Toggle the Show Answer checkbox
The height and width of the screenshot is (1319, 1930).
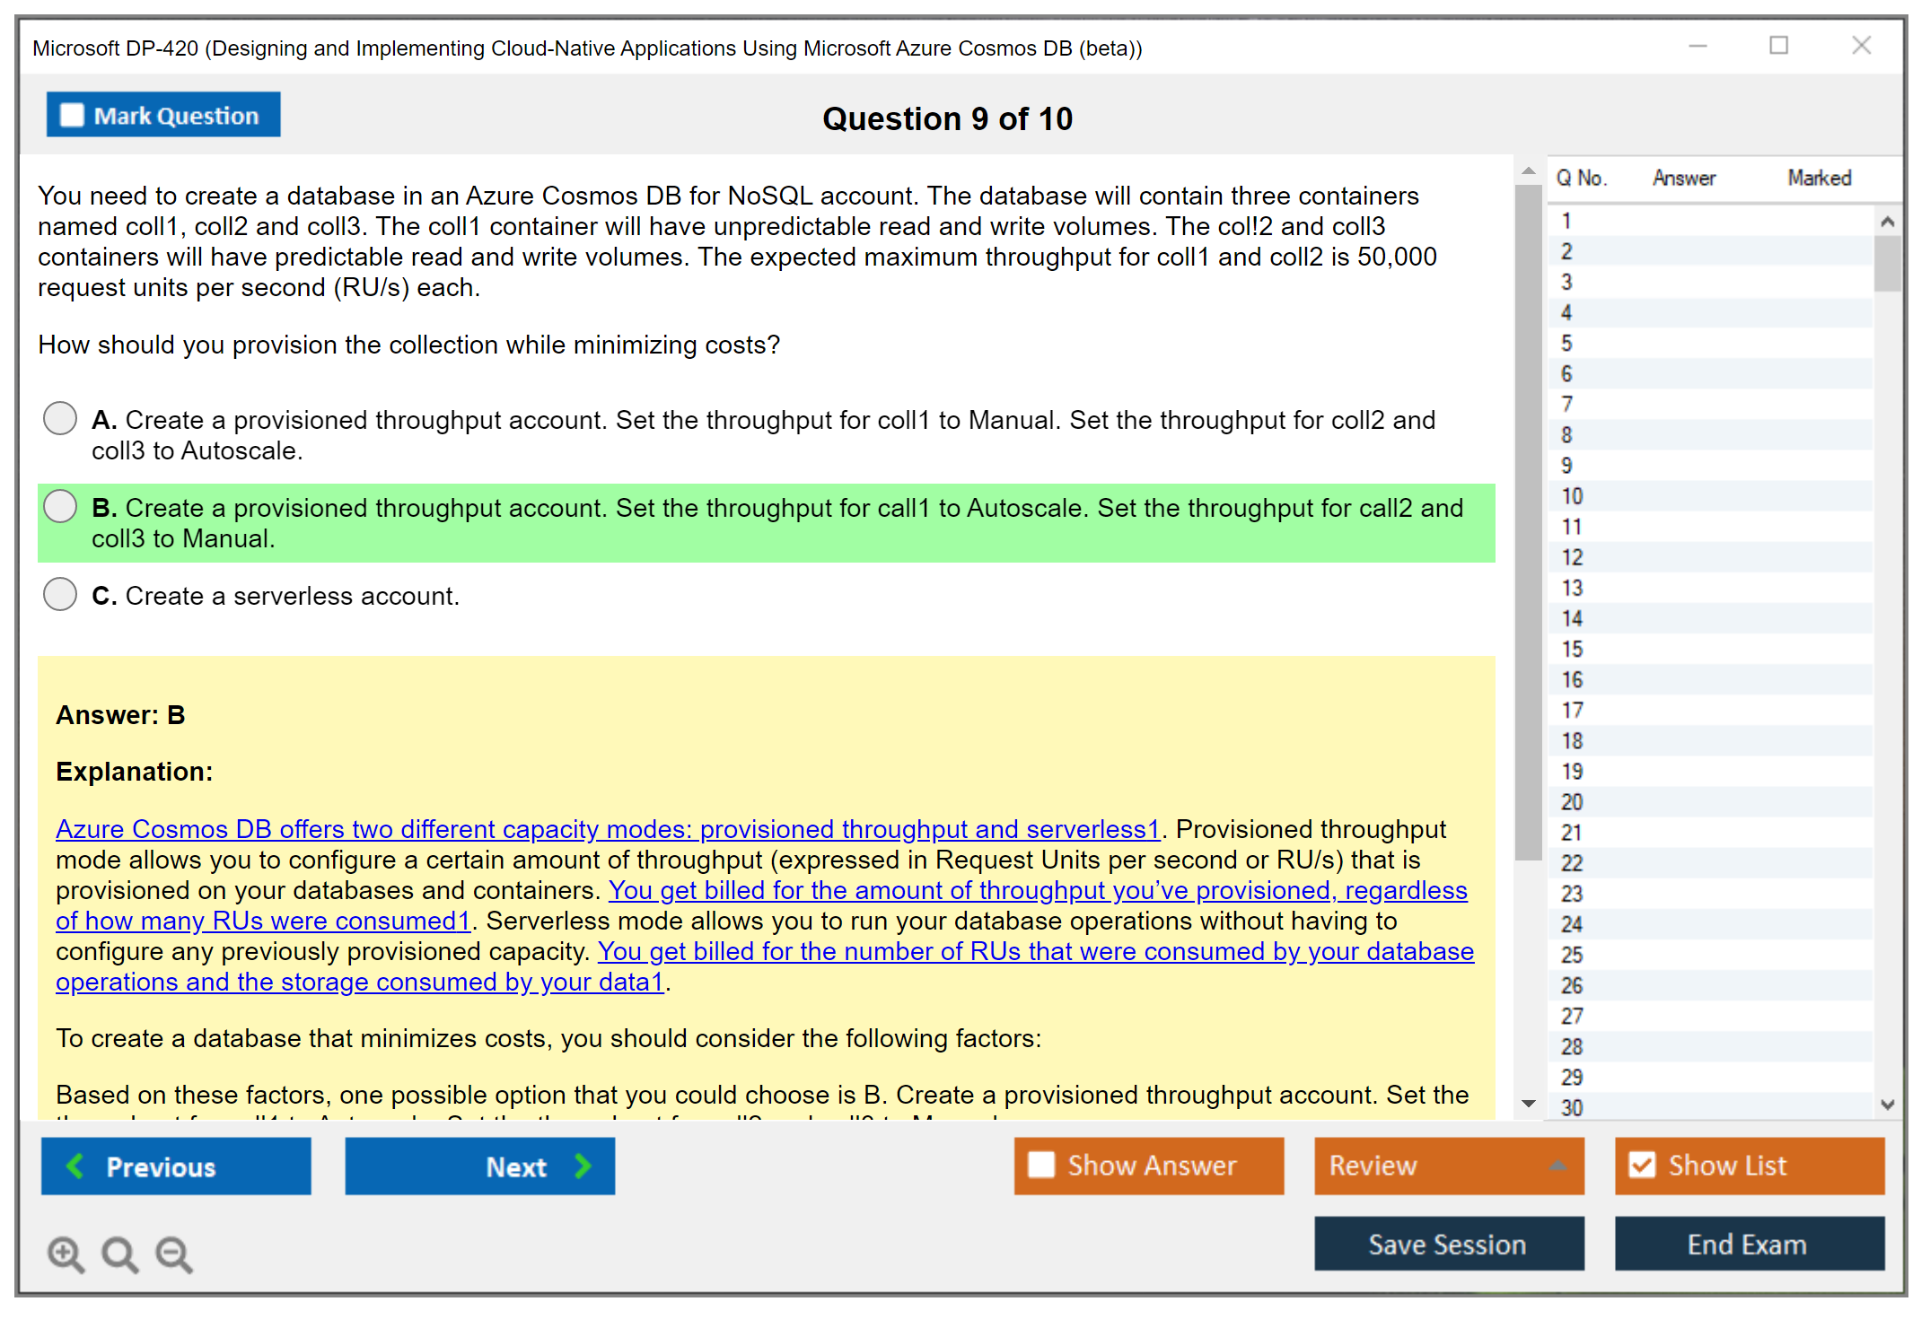(x=1041, y=1165)
